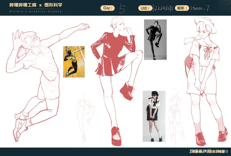This screenshot has width=231, height=156.
Task: Click the 昵称 label badge
Action: (x=182, y=8)
